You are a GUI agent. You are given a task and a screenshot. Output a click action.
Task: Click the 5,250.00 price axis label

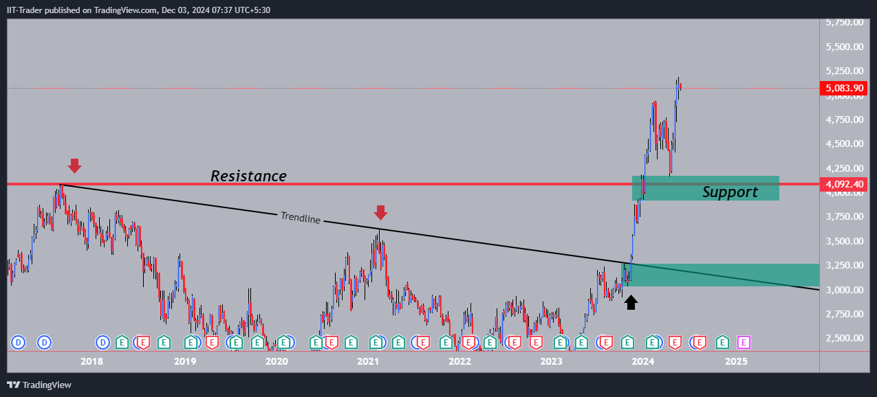click(x=845, y=71)
